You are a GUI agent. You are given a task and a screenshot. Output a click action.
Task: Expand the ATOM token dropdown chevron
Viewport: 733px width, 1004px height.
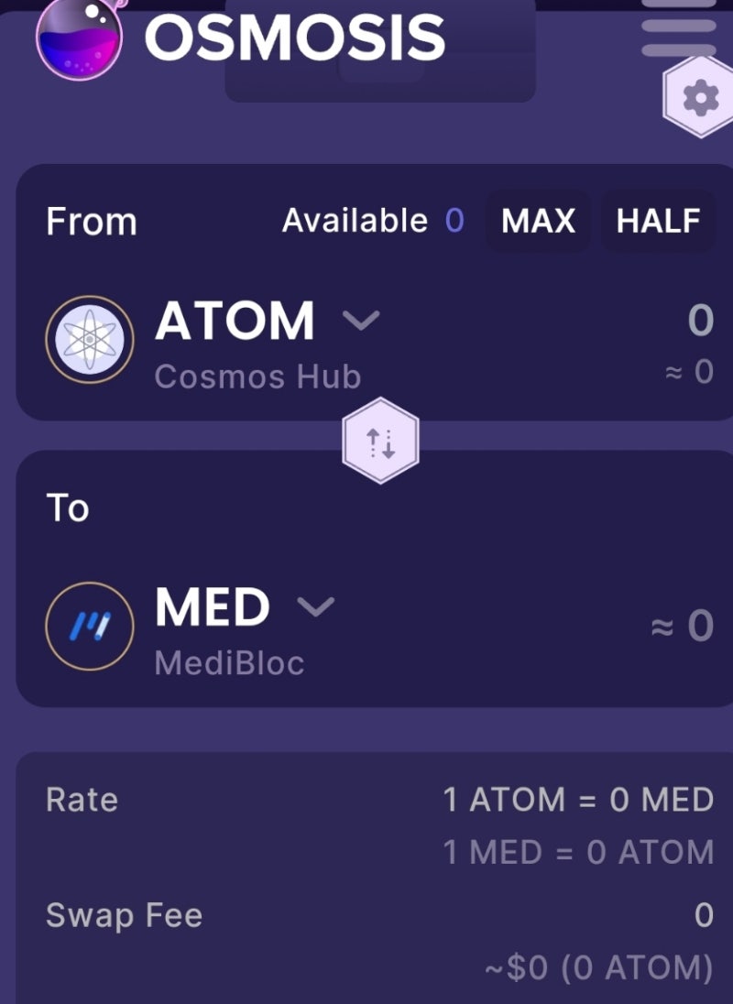click(360, 321)
